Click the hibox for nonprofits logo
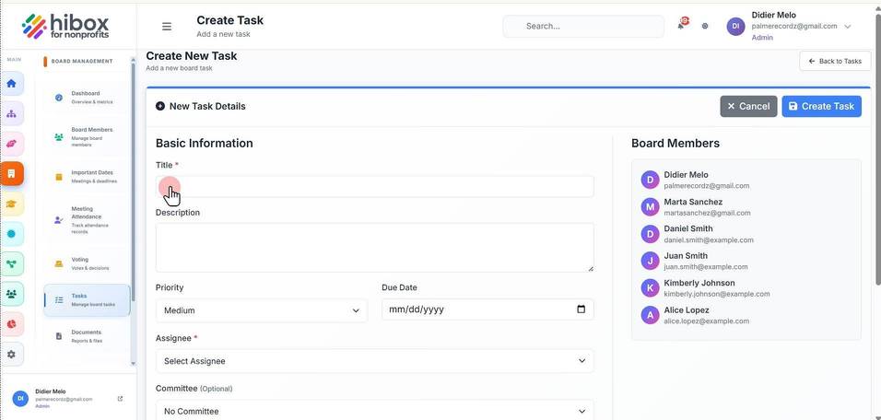Screen dimensions: 881x420 tap(65, 27)
